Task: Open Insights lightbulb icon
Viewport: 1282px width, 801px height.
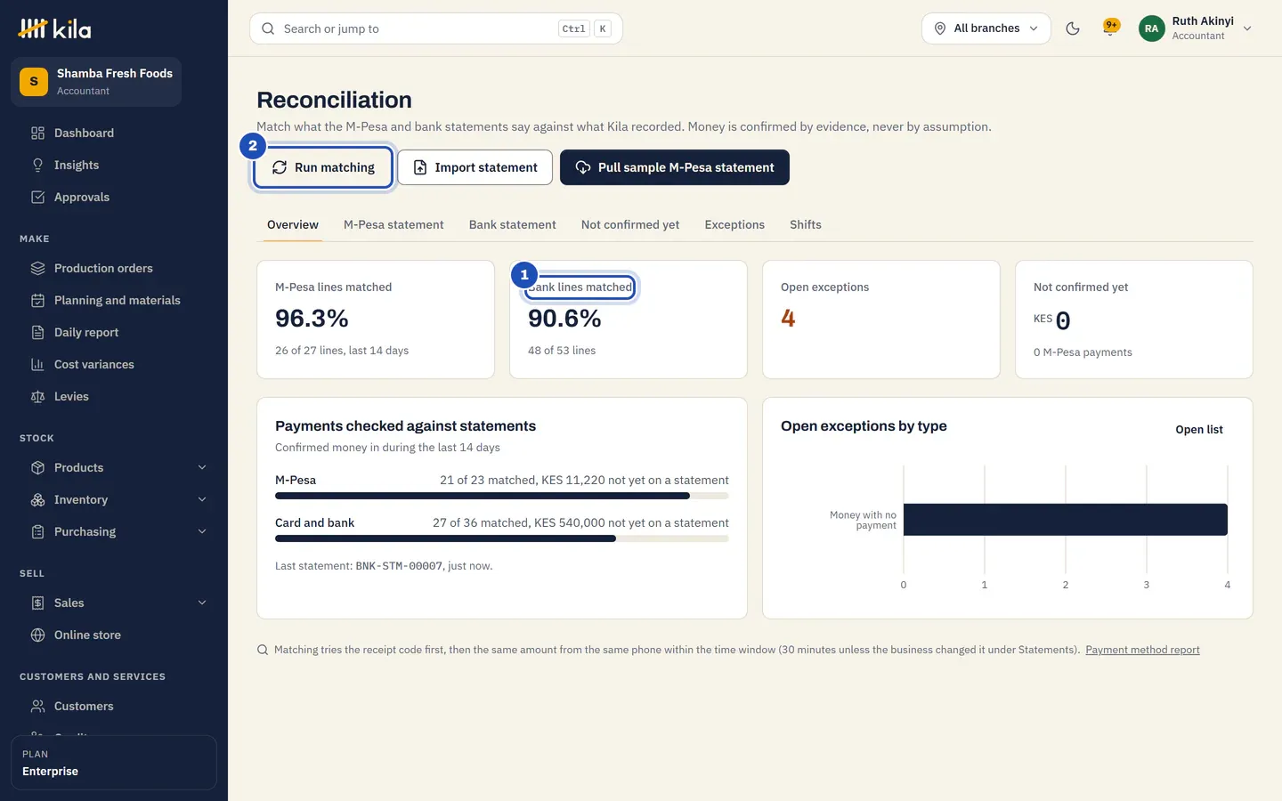Action: [37, 165]
